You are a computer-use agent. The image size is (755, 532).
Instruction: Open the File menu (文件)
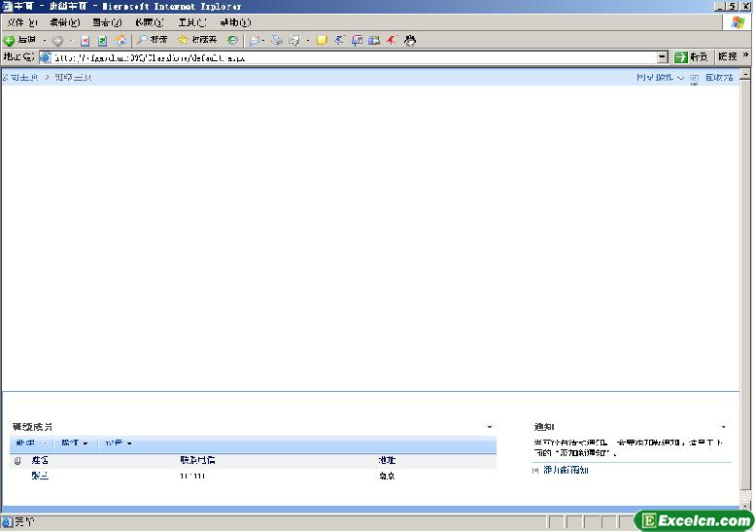click(x=22, y=22)
